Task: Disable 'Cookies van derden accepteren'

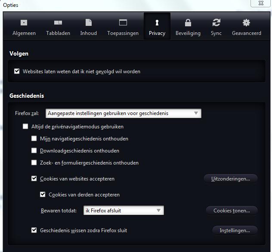Action: pyautogui.click(x=43, y=195)
